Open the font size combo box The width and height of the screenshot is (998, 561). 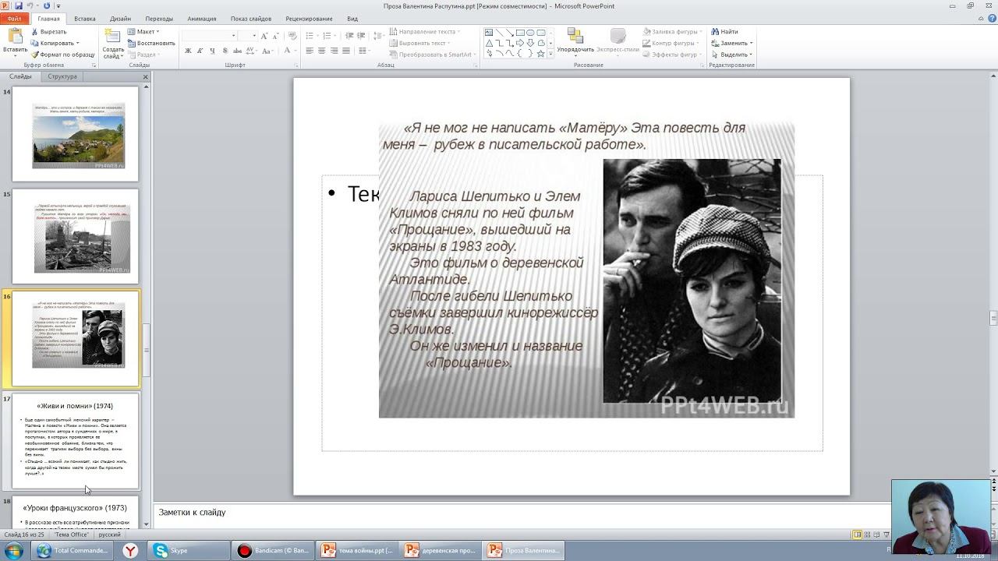pos(248,36)
